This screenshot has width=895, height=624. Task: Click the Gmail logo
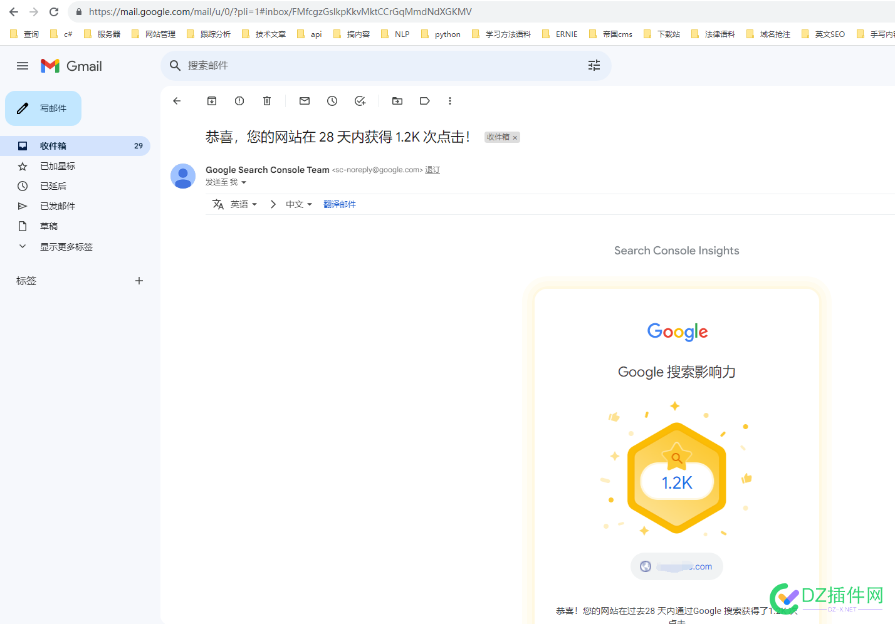71,66
